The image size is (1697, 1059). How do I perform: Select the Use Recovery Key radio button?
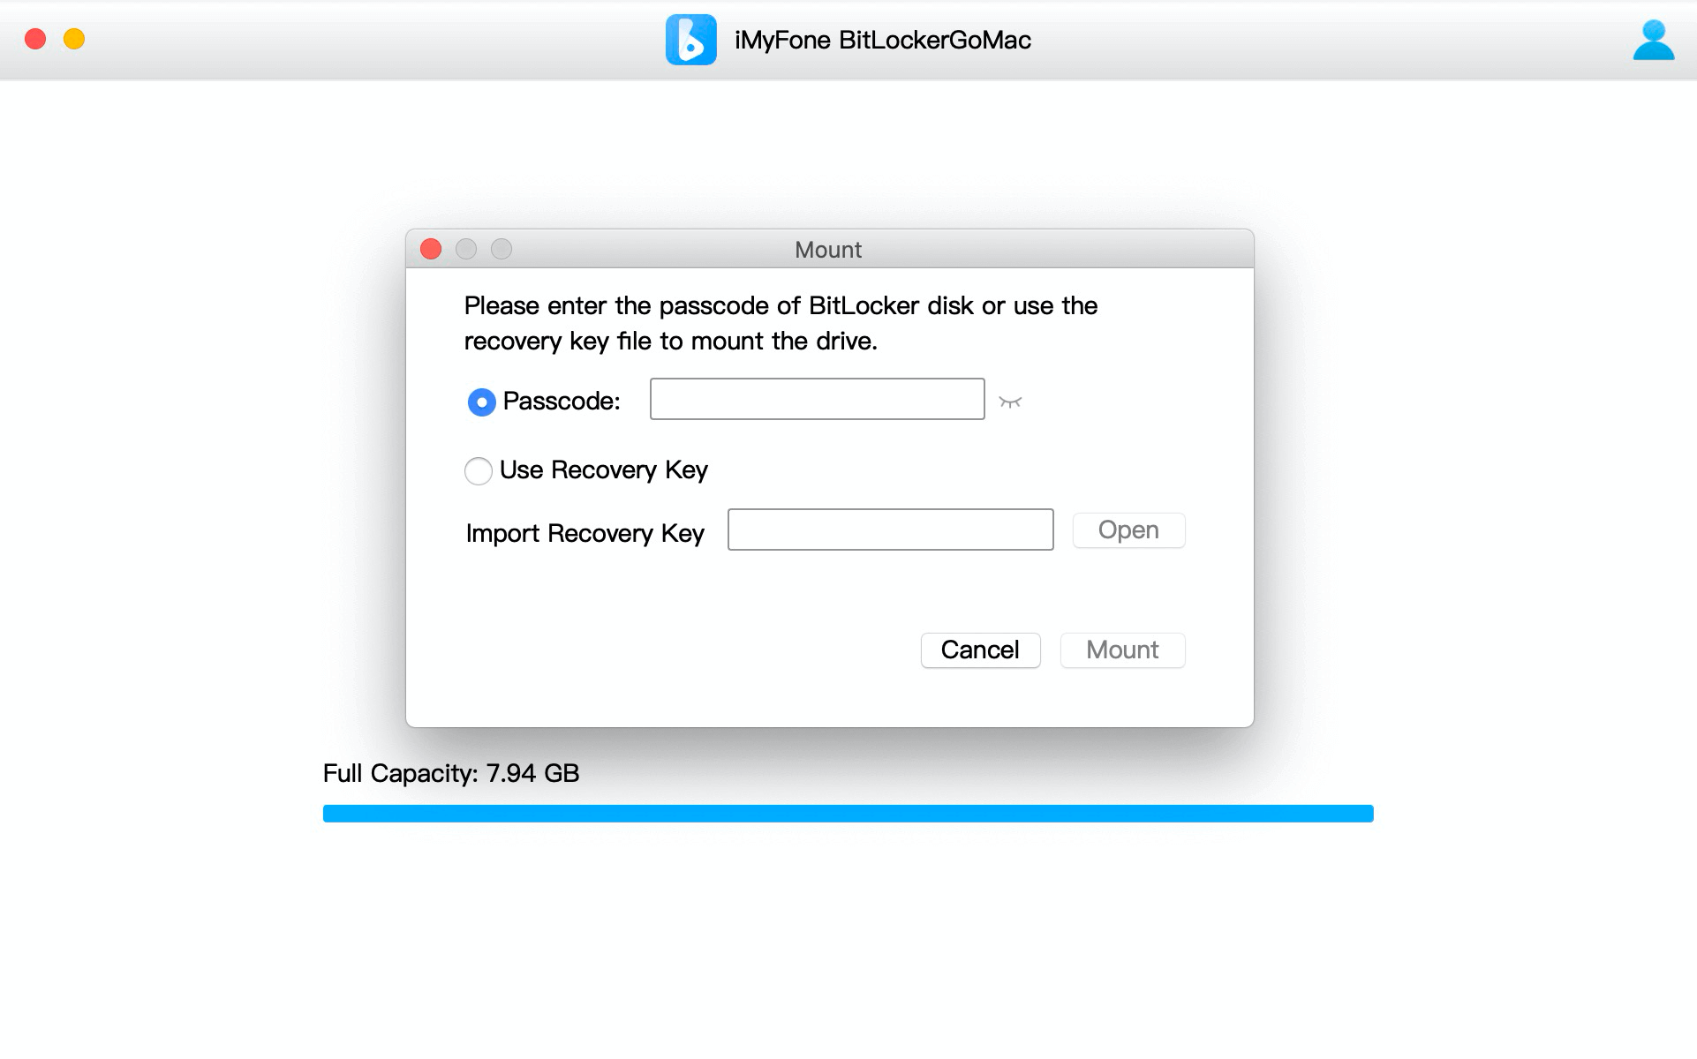tap(479, 467)
